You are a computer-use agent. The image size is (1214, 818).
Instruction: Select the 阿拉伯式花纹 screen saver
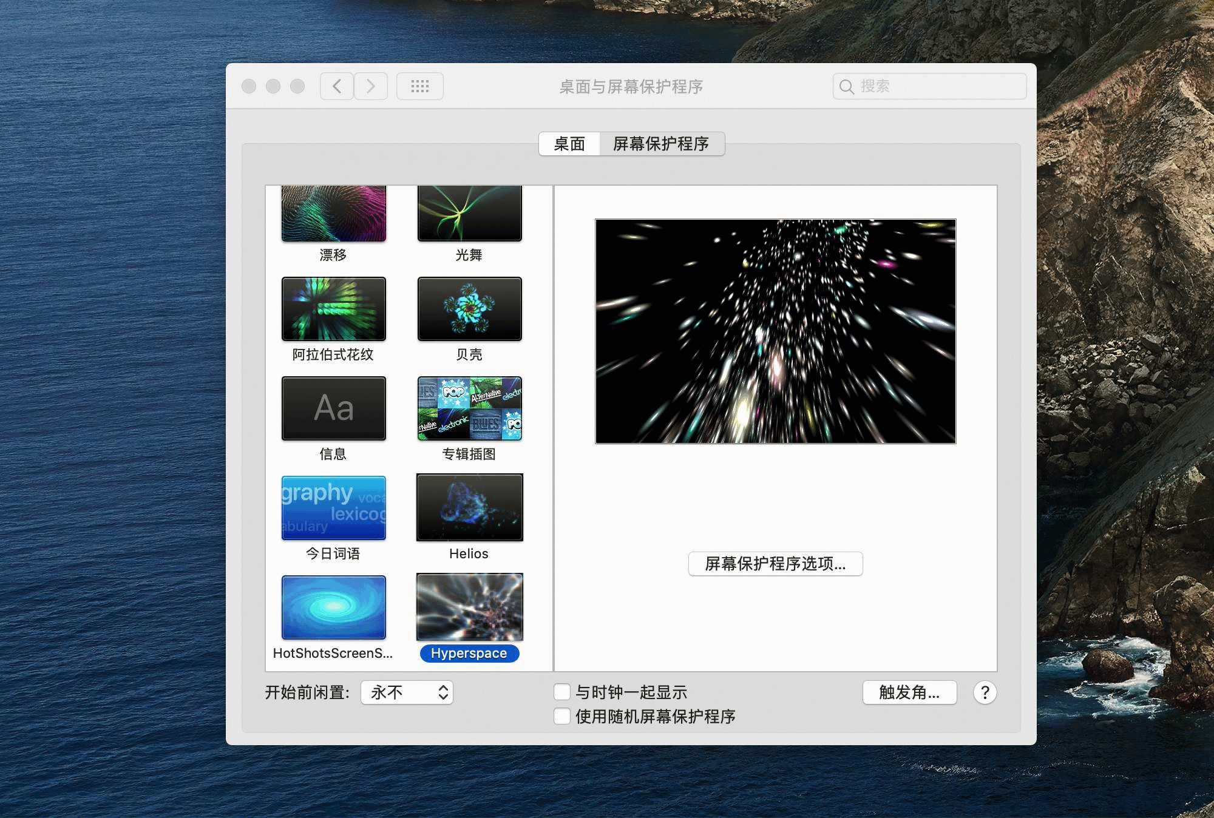333,309
